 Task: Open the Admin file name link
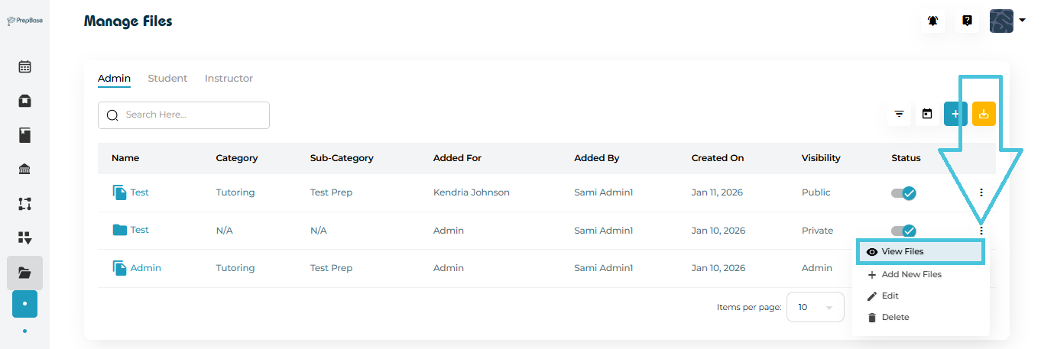click(x=145, y=268)
